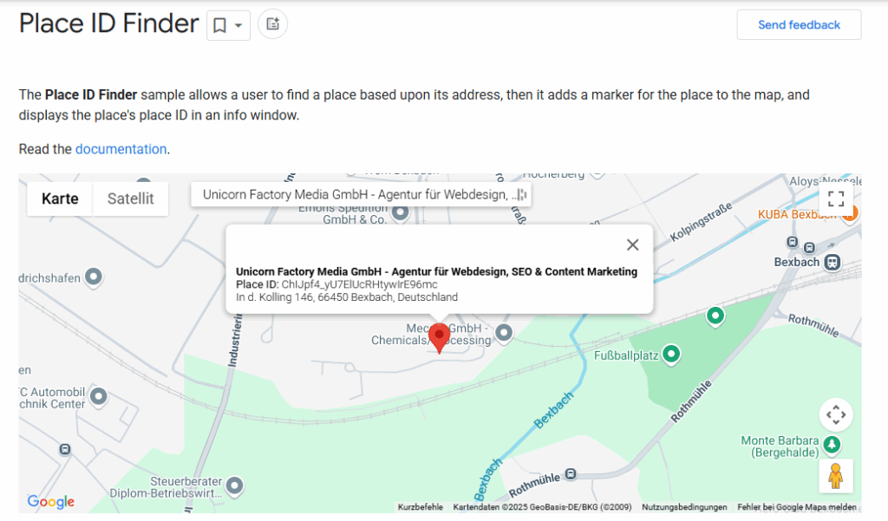Close the place info window

(632, 244)
